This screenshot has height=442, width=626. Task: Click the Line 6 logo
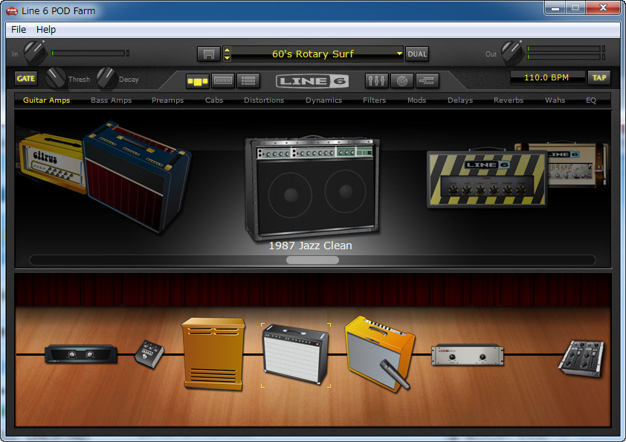[x=312, y=81]
